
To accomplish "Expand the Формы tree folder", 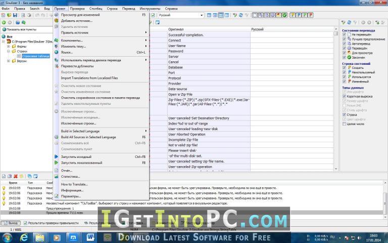I will (x=9, y=47).
